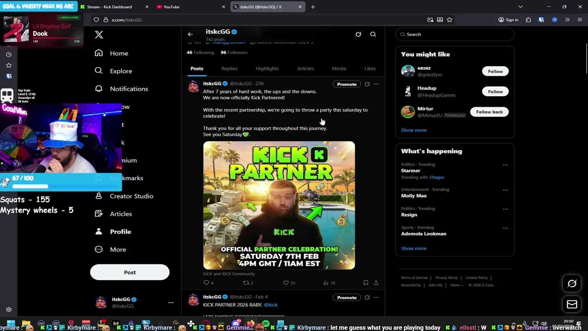Open Creator Studio
Screen dimensions: 588x331
(124, 196)
